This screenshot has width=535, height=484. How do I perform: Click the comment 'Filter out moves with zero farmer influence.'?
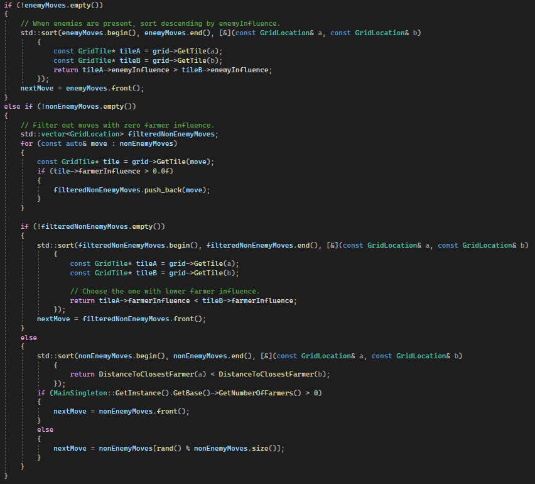click(x=117, y=125)
